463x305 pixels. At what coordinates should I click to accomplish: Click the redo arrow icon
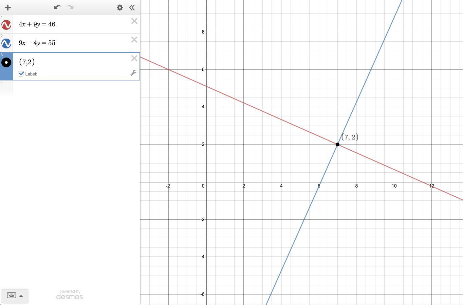click(70, 7)
